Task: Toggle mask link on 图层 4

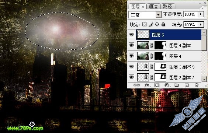Action: [152, 56]
